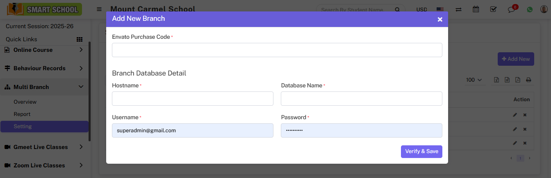This screenshot has width=551, height=178.
Task: Close the Add New Branch dialog
Action: [x=440, y=19]
